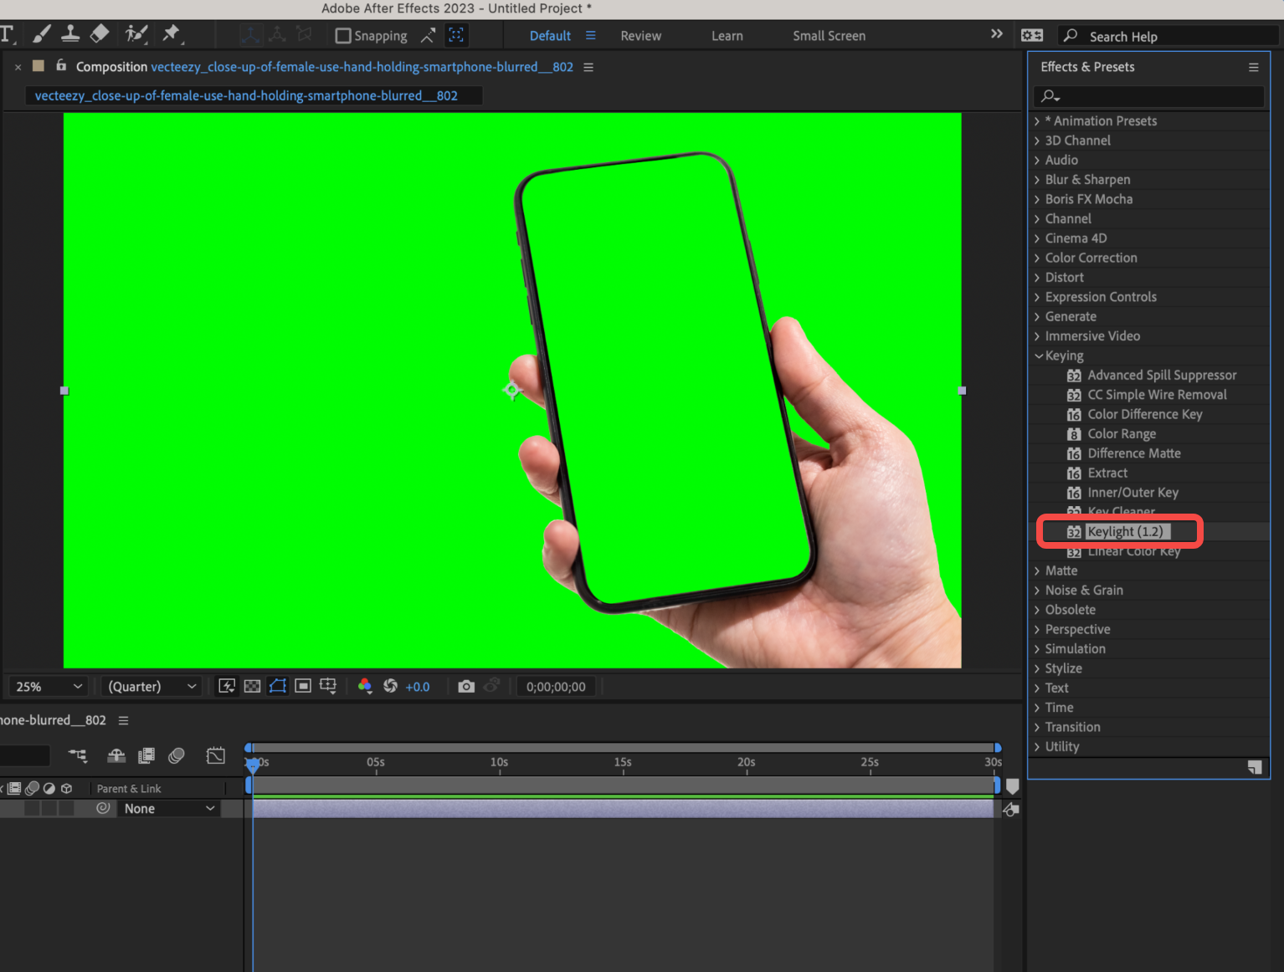Open the (Quarter) resolution dropdown
The height and width of the screenshot is (972, 1284).
tap(151, 686)
